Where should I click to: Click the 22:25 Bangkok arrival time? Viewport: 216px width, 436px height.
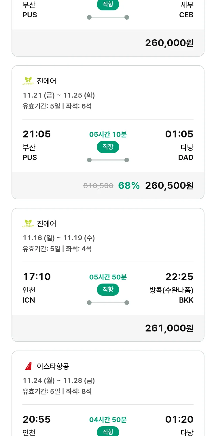click(179, 277)
